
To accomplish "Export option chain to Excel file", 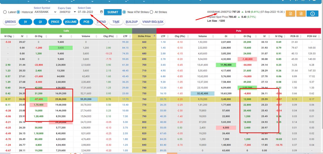I will click(x=291, y=14).
